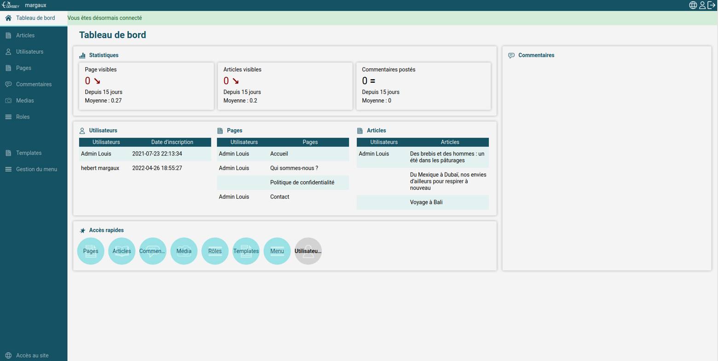Click the Templates quick access circle

tap(246, 251)
